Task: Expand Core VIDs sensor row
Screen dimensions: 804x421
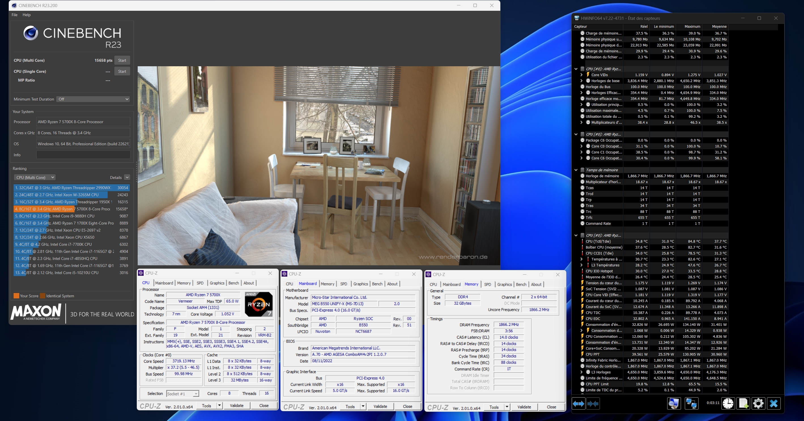Action: point(581,75)
